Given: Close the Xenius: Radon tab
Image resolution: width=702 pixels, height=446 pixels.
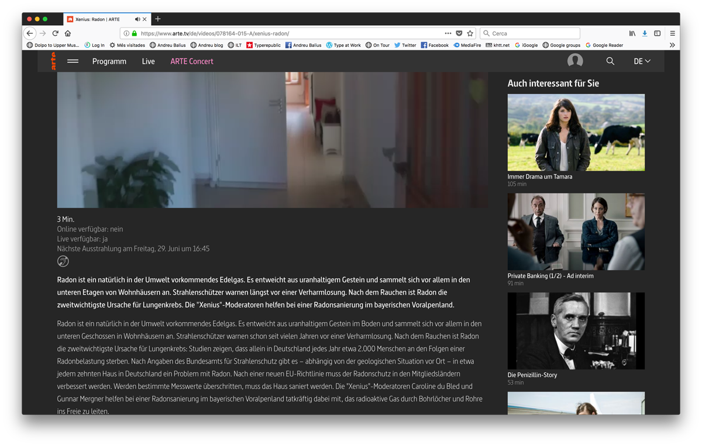Looking at the screenshot, I should coord(145,19).
